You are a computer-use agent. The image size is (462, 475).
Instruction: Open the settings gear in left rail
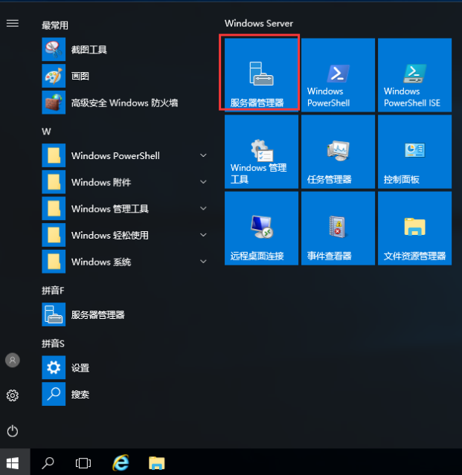tap(13, 395)
